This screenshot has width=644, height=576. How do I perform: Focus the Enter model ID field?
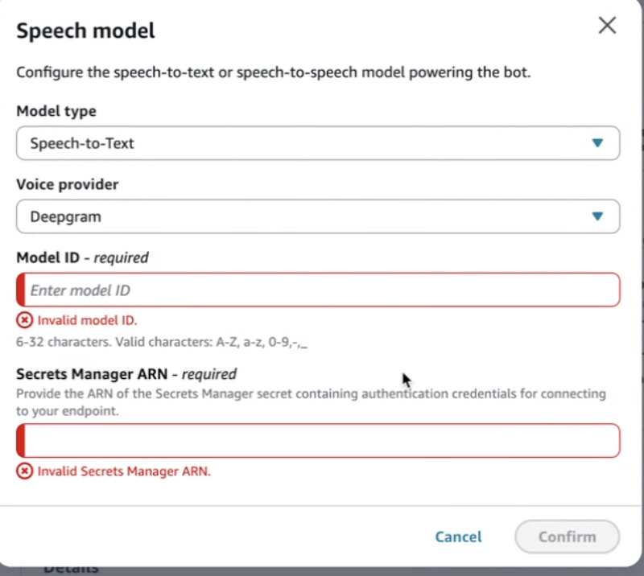point(318,290)
